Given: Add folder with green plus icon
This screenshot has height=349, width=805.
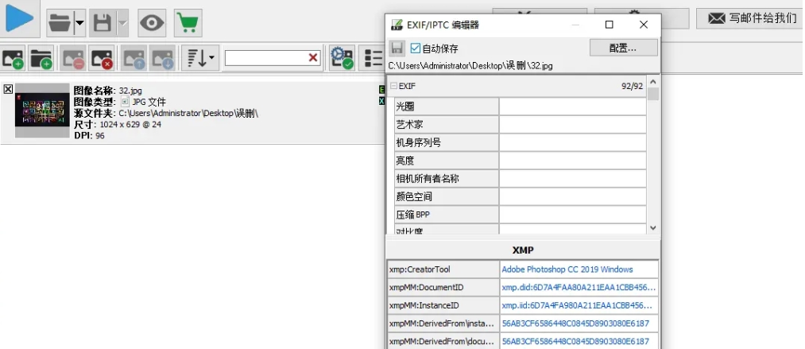Looking at the screenshot, I should pyautogui.click(x=41, y=58).
